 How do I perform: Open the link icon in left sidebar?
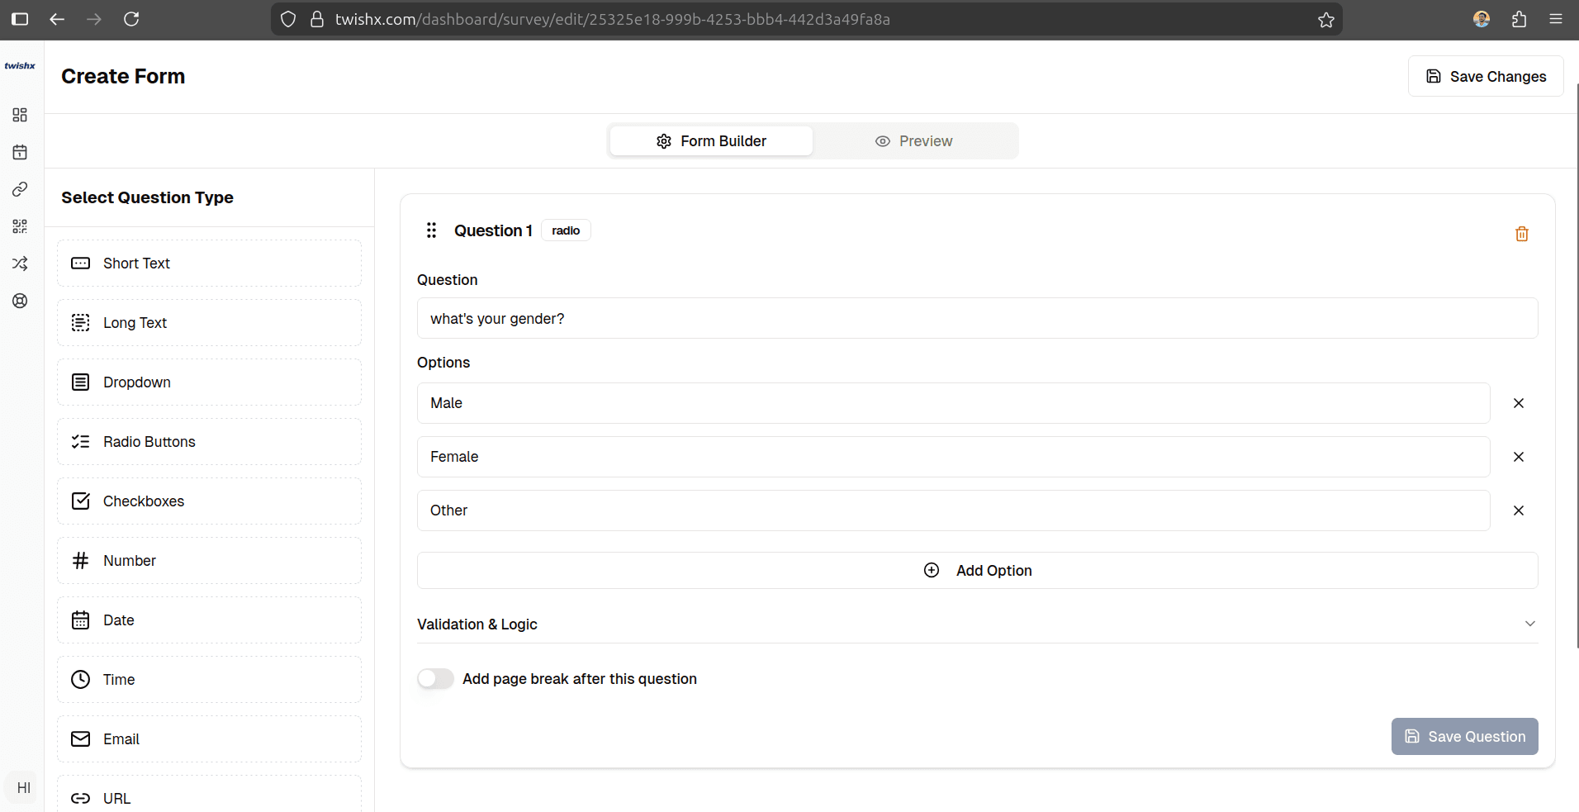point(20,189)
